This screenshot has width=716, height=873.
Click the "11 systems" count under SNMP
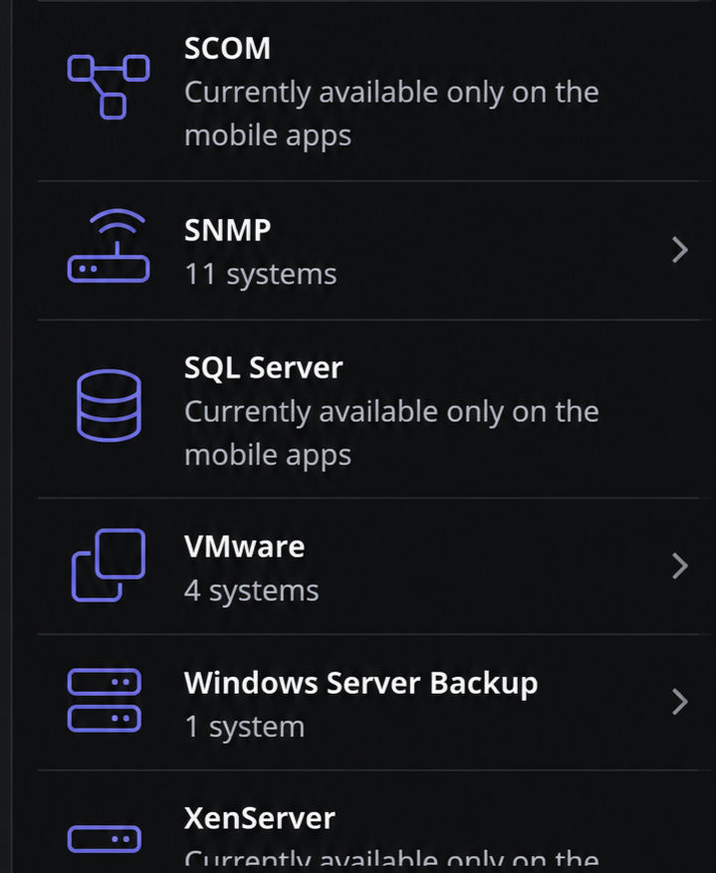[260, 274]
